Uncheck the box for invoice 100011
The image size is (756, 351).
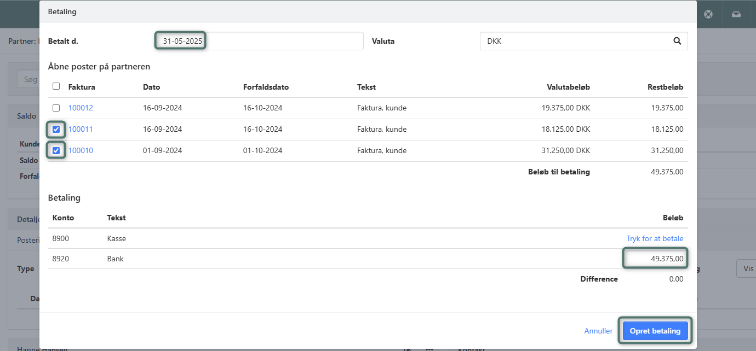click(x=56, y=130)
